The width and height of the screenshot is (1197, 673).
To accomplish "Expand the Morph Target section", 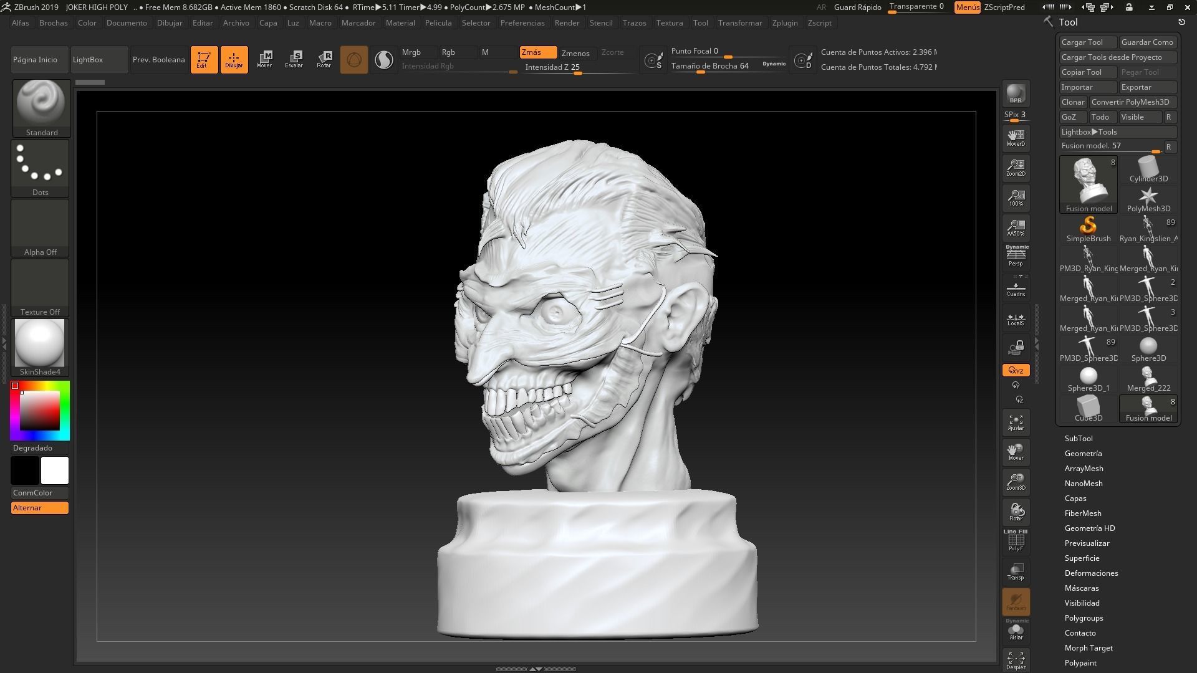I will pyautogui.click(x=1089, y=648).
